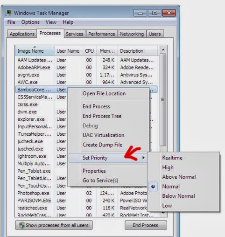Screen dimensions: 225x237
Task: Choose Go to Service(s) menu entry
Action: [100, 181]
